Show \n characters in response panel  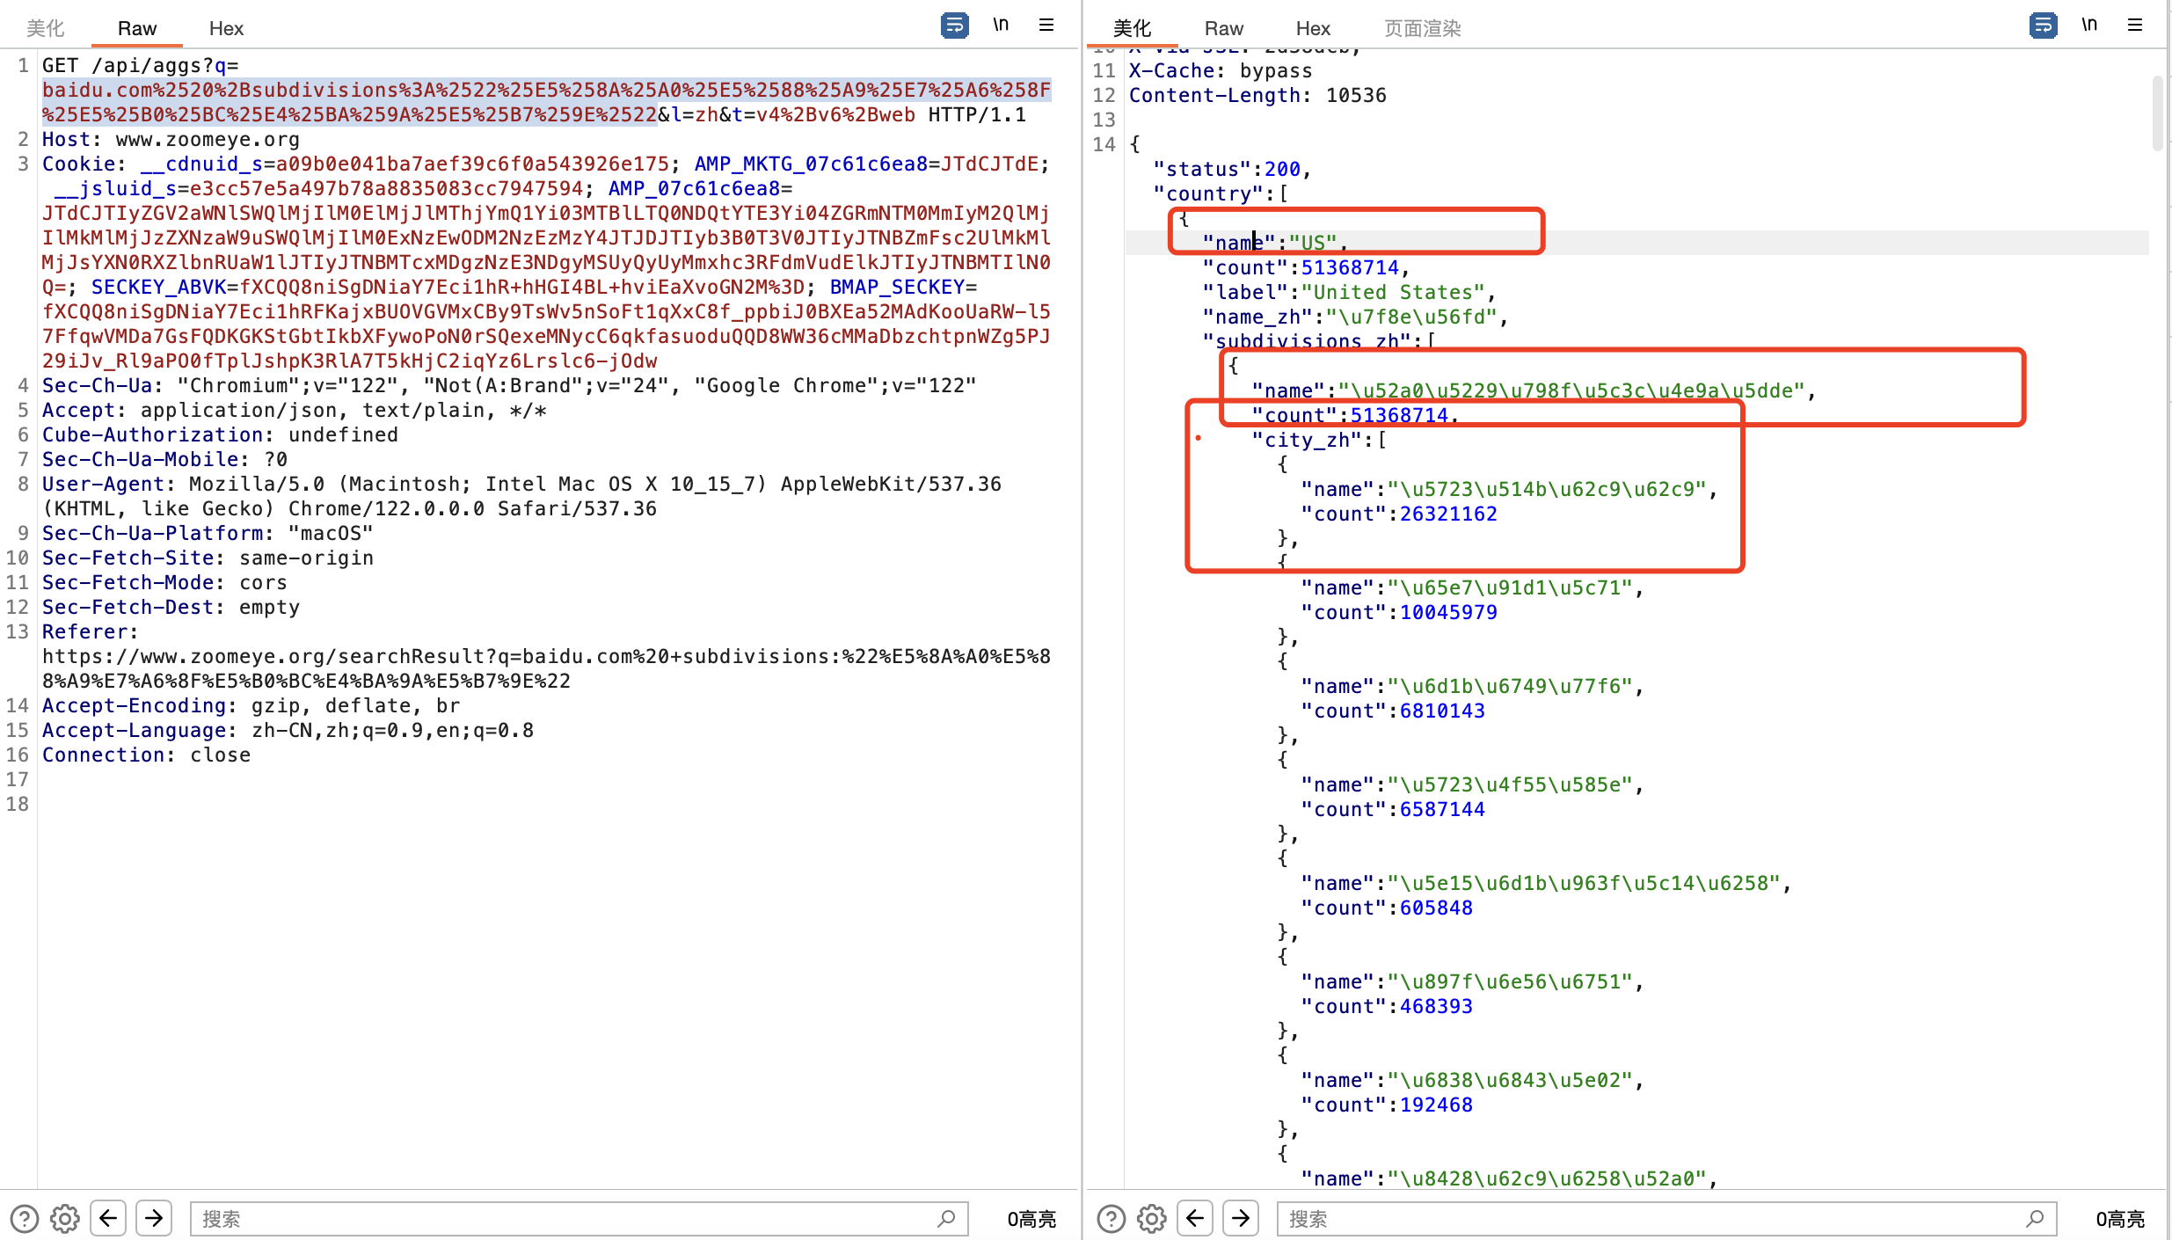[x=2089, y=26]
